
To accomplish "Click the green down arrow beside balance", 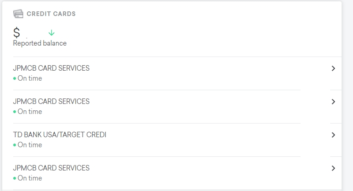I will [52, 33].
